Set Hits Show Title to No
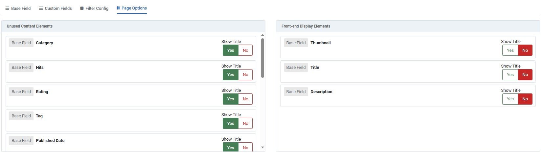543x160 pixels. (x=245, y=75)
